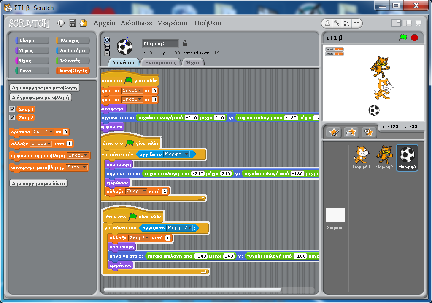Save project with the floppy disk icon
Viewport: 432px width, 303px height.
pos(73,23)
